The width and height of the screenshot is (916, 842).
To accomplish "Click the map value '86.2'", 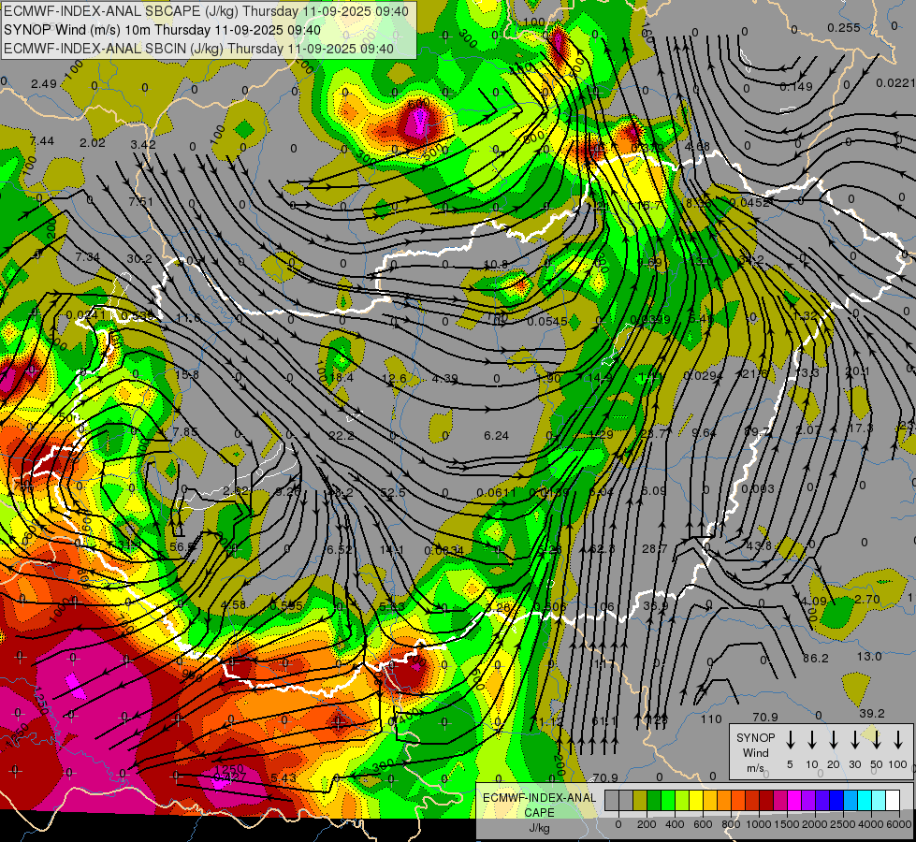I will pos(816,658).
